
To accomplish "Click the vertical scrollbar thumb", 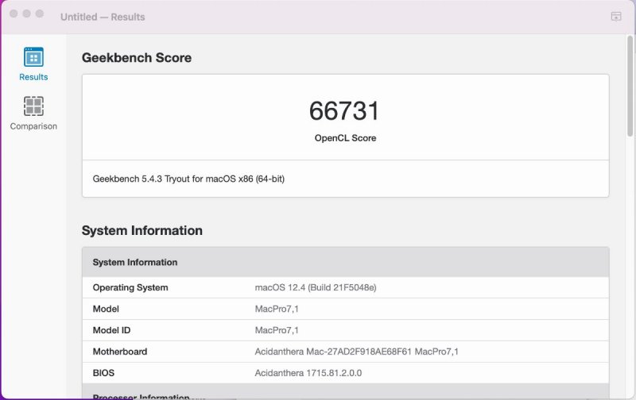I will (x=630, y=86).
